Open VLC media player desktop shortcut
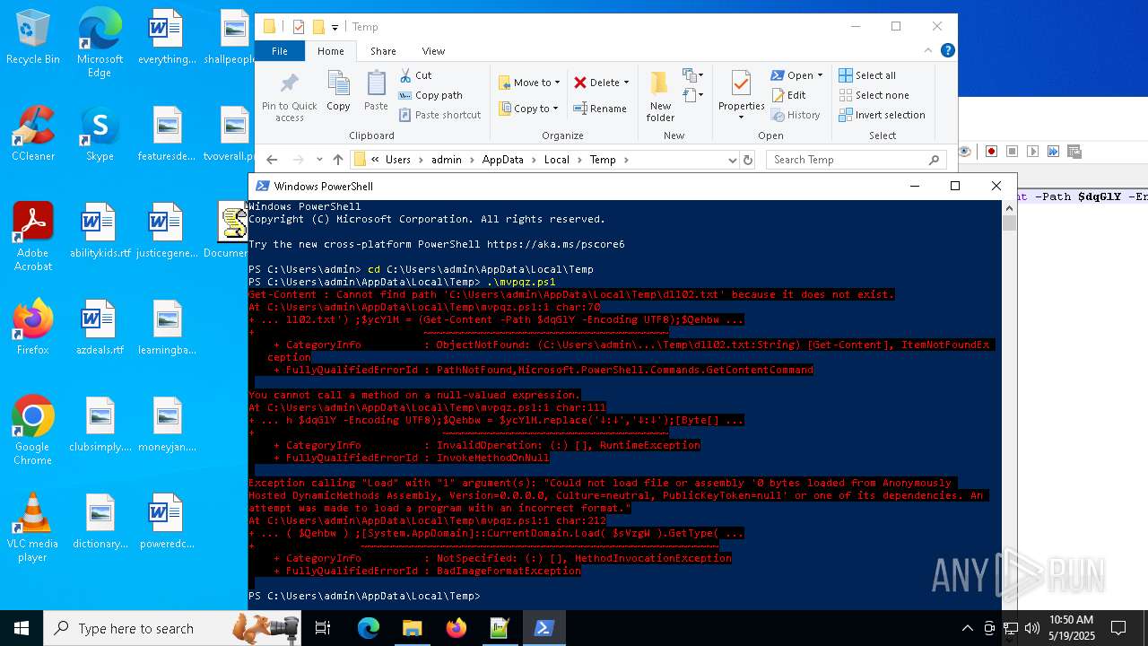The height and width of the screenshot is (646, 1148). [x=33, y=528]
